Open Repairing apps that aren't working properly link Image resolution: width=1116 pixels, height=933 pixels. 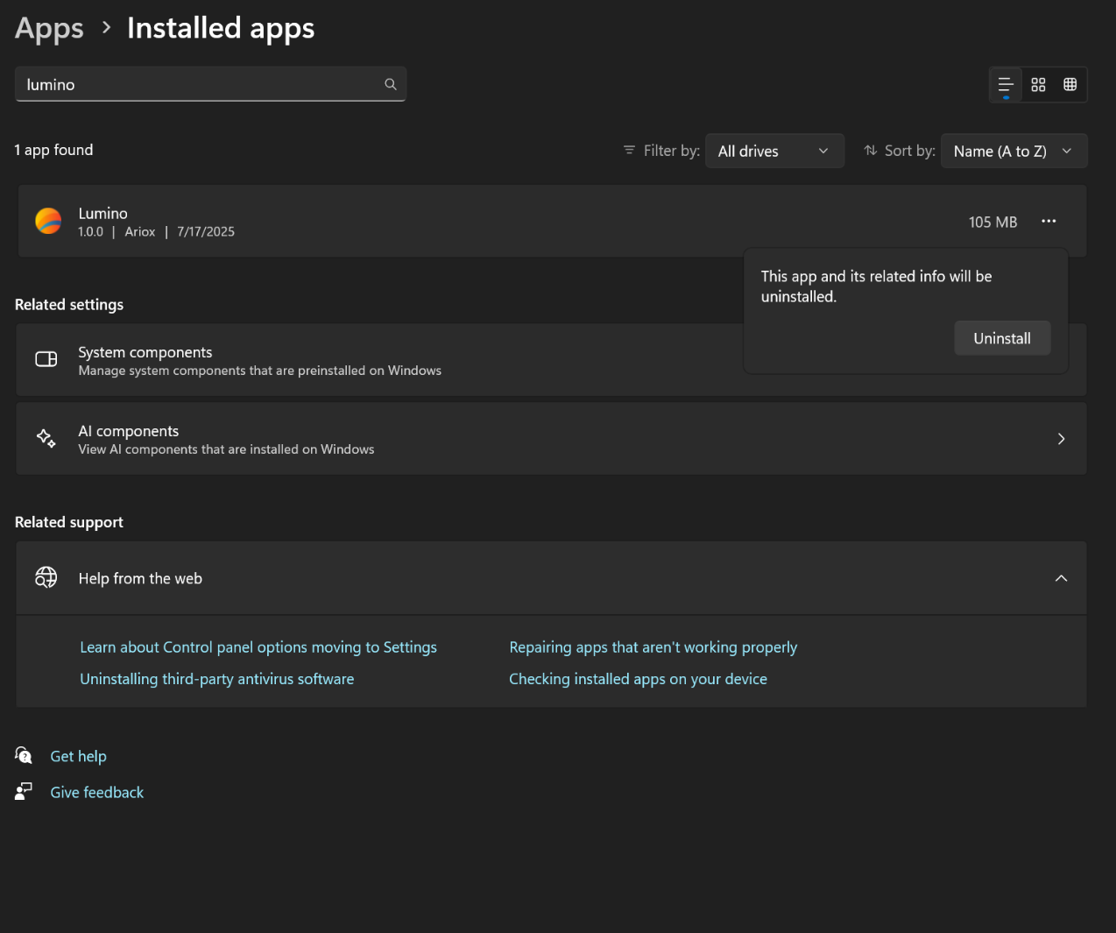click(653, 647)
